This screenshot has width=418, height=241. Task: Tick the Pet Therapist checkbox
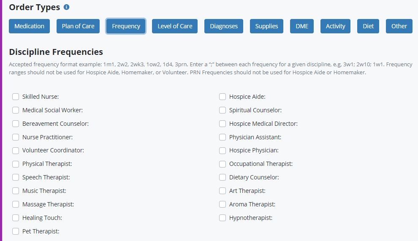[16, 231]
